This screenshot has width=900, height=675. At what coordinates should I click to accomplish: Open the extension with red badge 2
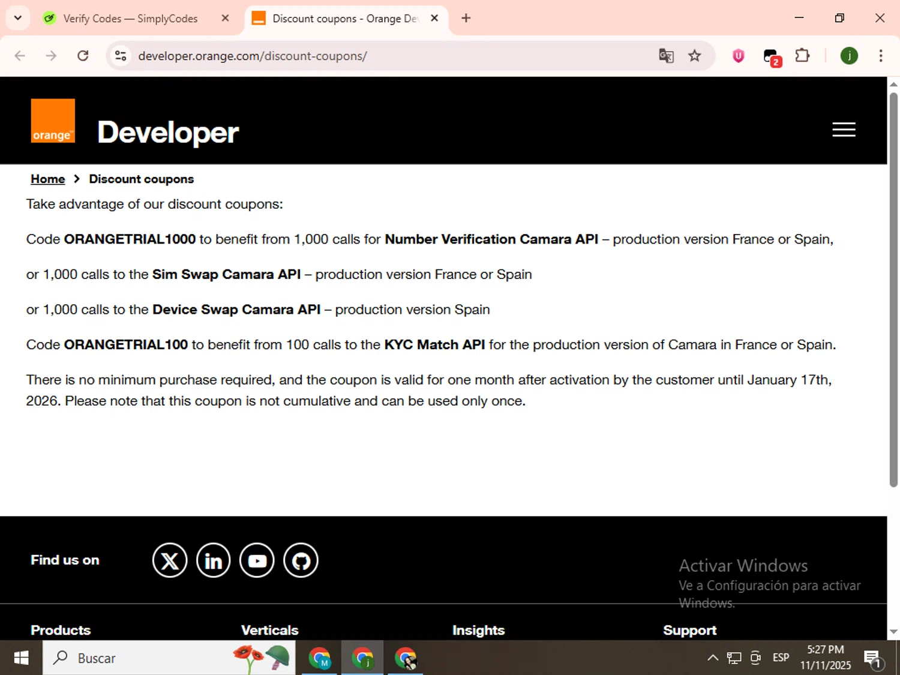(772, 57)
